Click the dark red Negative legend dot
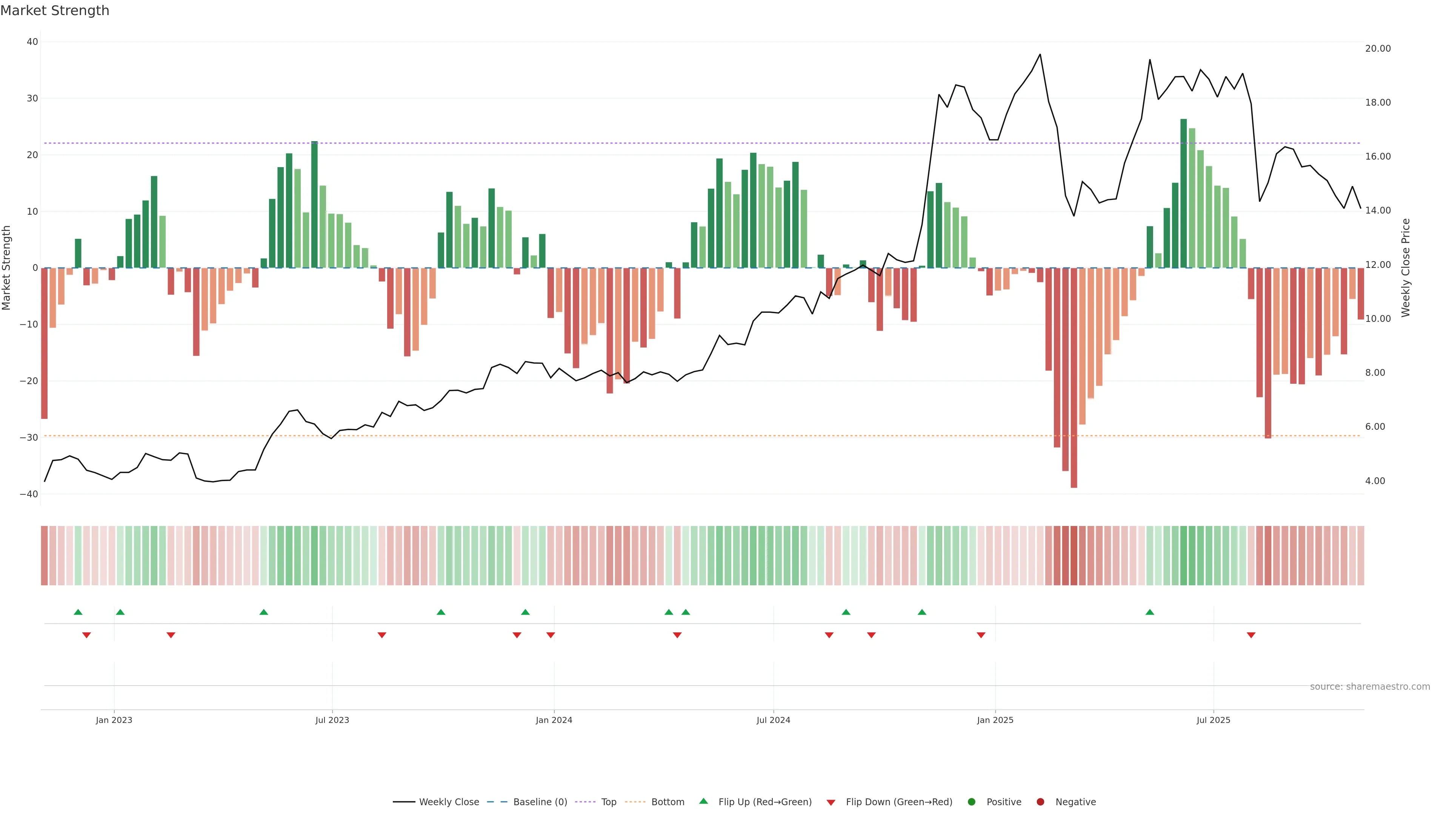Image resolution: width=1449 pixels, height=815 pixels. [x=1040, y=801]
